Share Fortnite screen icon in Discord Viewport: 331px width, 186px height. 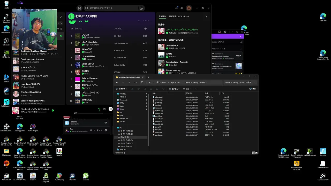(106, 123)
